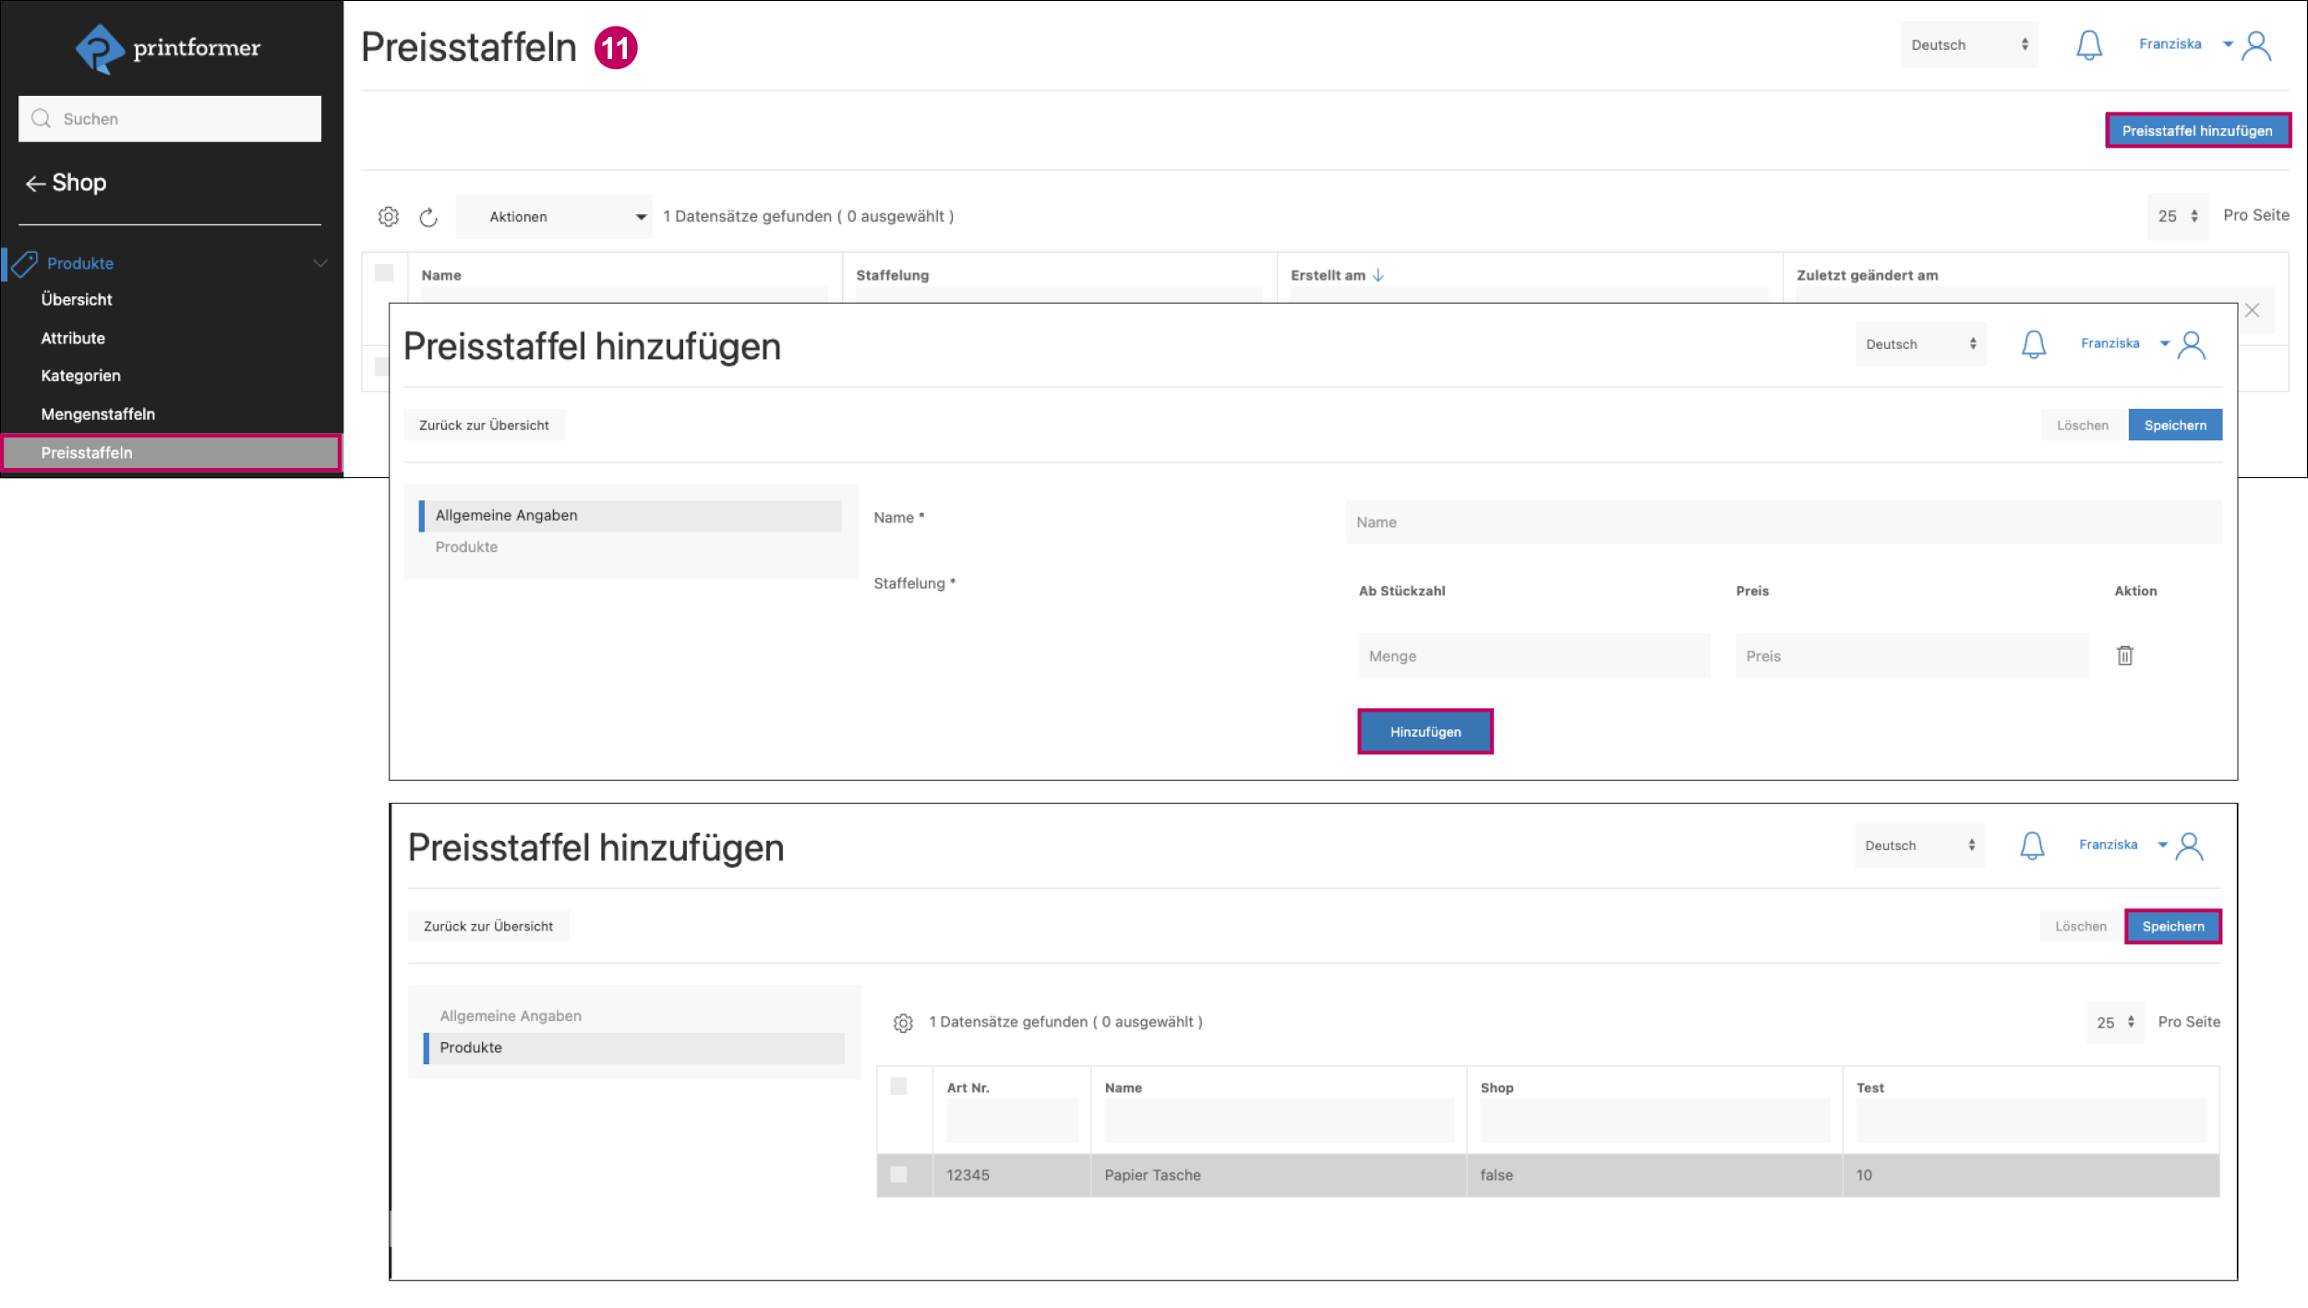This screenshot has width=2308, height=1308.
Task: Open the table settings gear icon beside Aktionen
Action: point(389,216)
